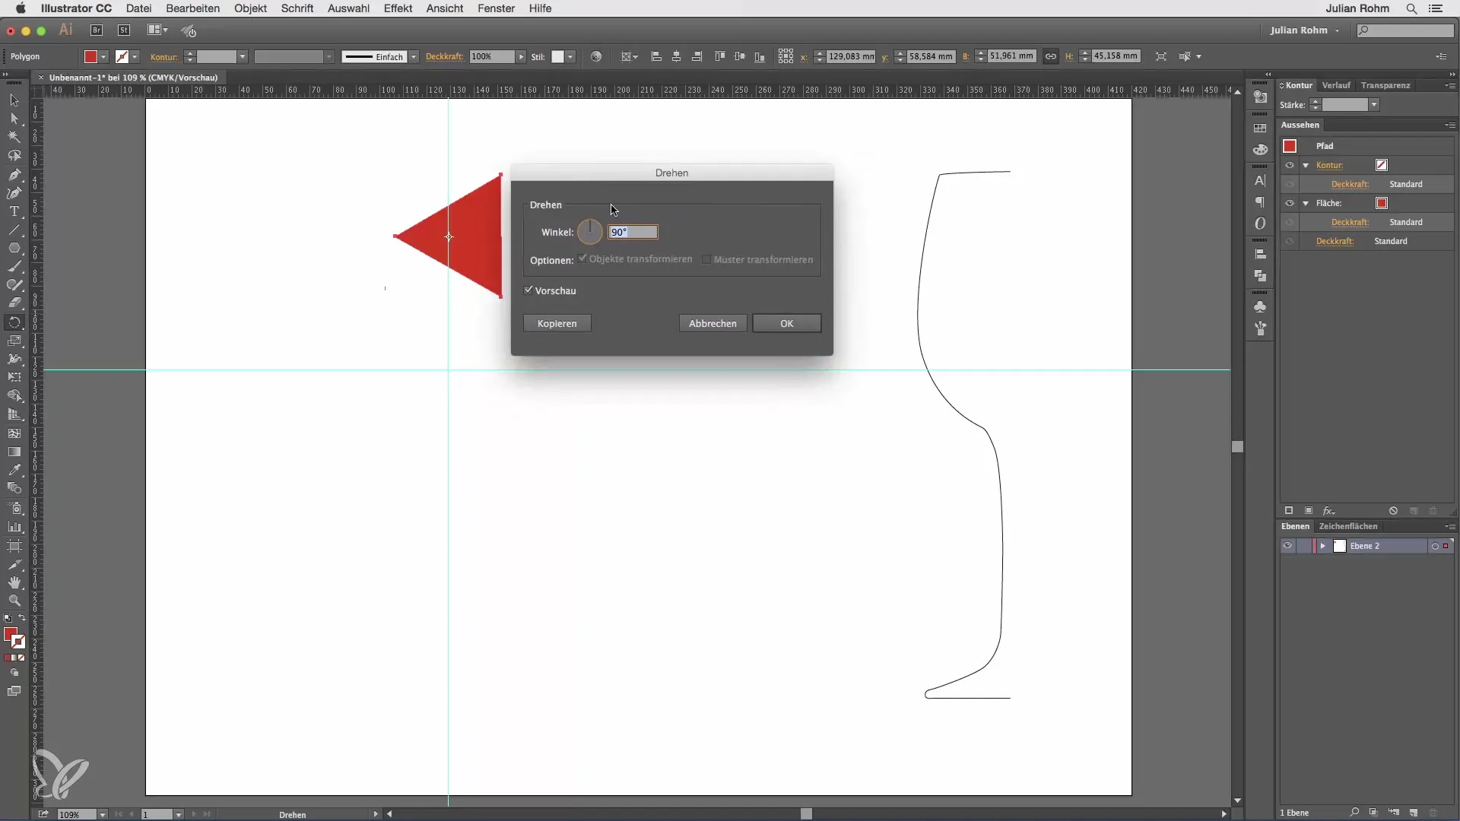Viewport: 1460px width, 821px height.
Task: Click Deckkraft link under Fläche row
Action: pyautogui.click(x=1350, y=222)
